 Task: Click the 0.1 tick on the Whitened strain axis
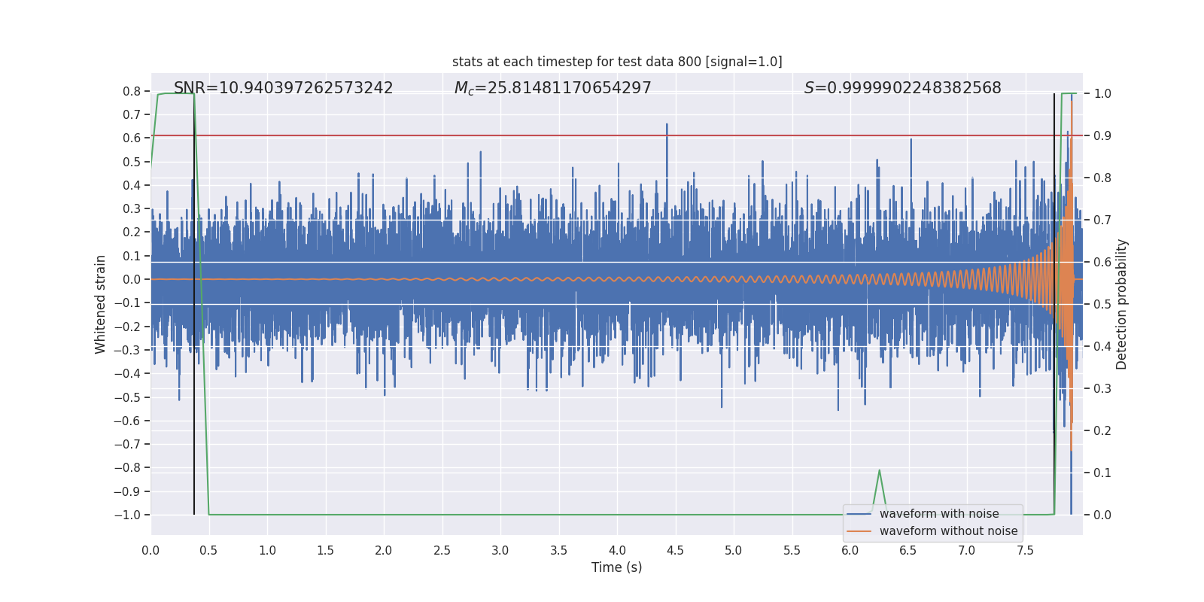point(132,256)
